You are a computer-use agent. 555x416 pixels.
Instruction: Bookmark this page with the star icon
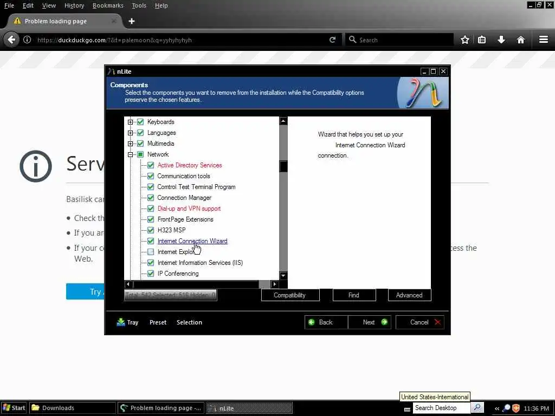coord(464,40)
